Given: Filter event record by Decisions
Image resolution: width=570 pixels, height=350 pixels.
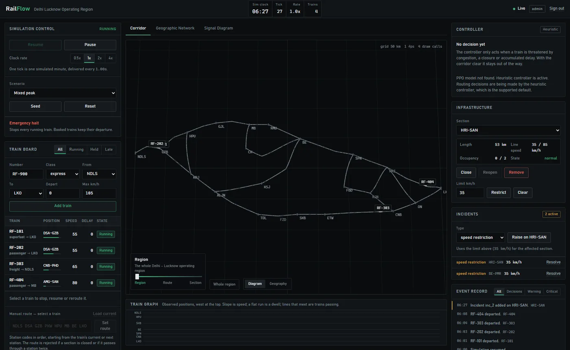Looking at the screenshot, I should [x=514, y=292].
